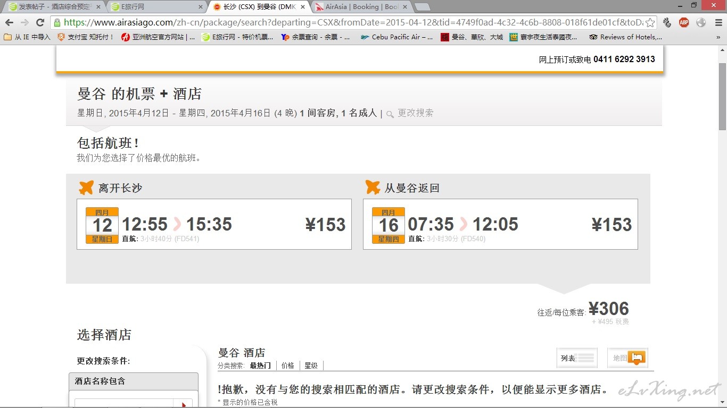727x408 pixels.
Task: Click the ¥153 price for 离开长沙 flight
Action: 326,225
